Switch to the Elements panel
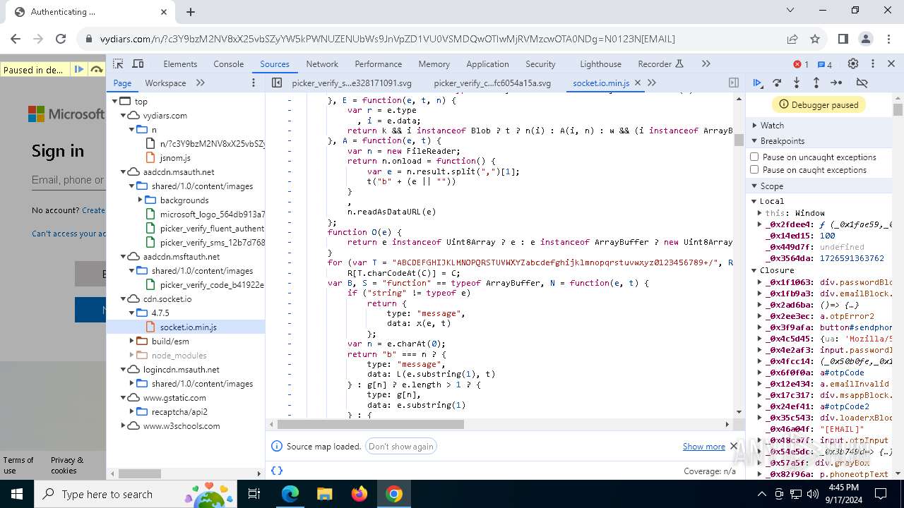This screenshot has height=508, width=904. pos(180,64)
